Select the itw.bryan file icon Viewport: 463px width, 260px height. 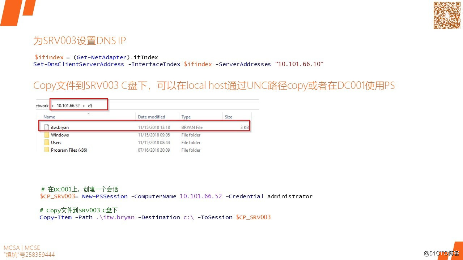(46, 127)
